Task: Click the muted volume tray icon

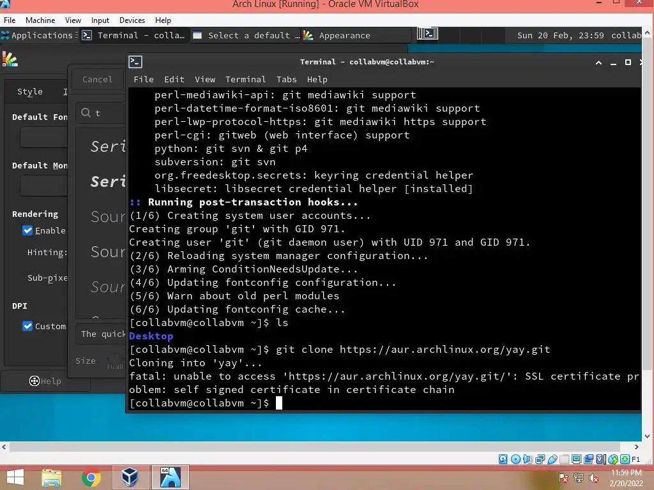Action: click(593, 478)
